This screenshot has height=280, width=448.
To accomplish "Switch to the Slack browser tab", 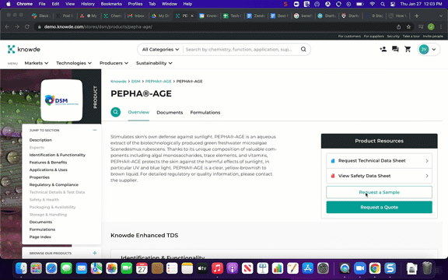I will click(40, 16).
